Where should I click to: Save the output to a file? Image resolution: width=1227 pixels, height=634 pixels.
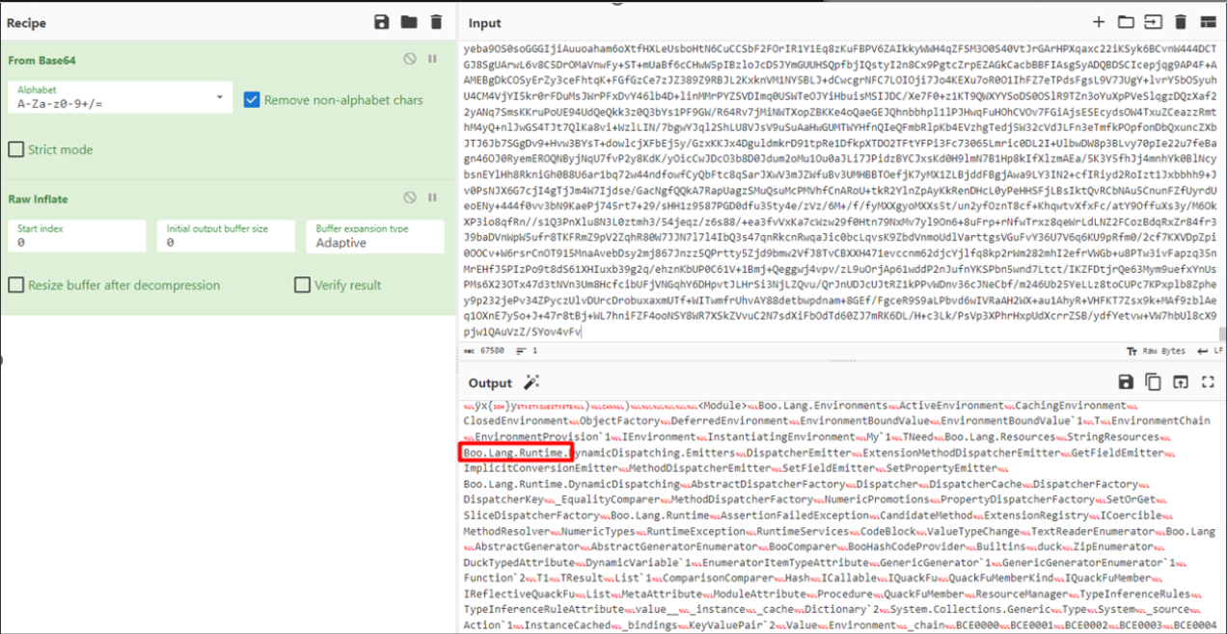pos(1125,383)
